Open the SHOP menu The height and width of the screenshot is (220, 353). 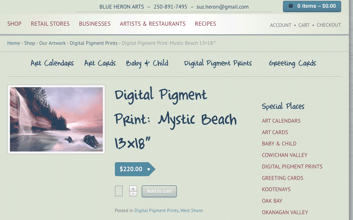pos(14,23)
